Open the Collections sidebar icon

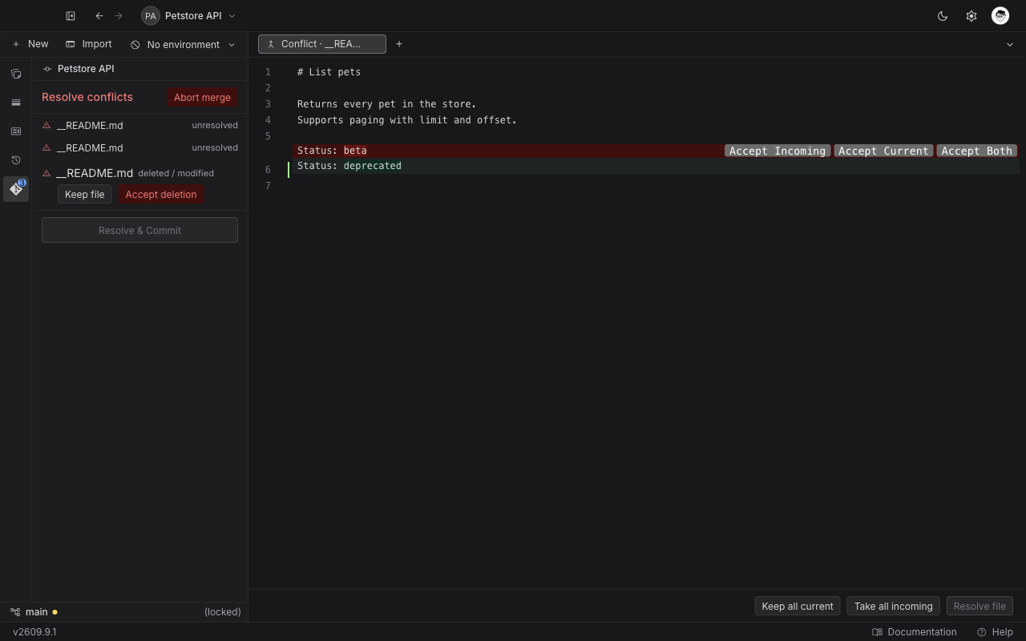(x=16, y=74)
